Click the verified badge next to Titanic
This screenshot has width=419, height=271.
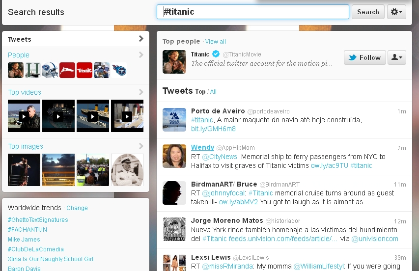point(216,54)
